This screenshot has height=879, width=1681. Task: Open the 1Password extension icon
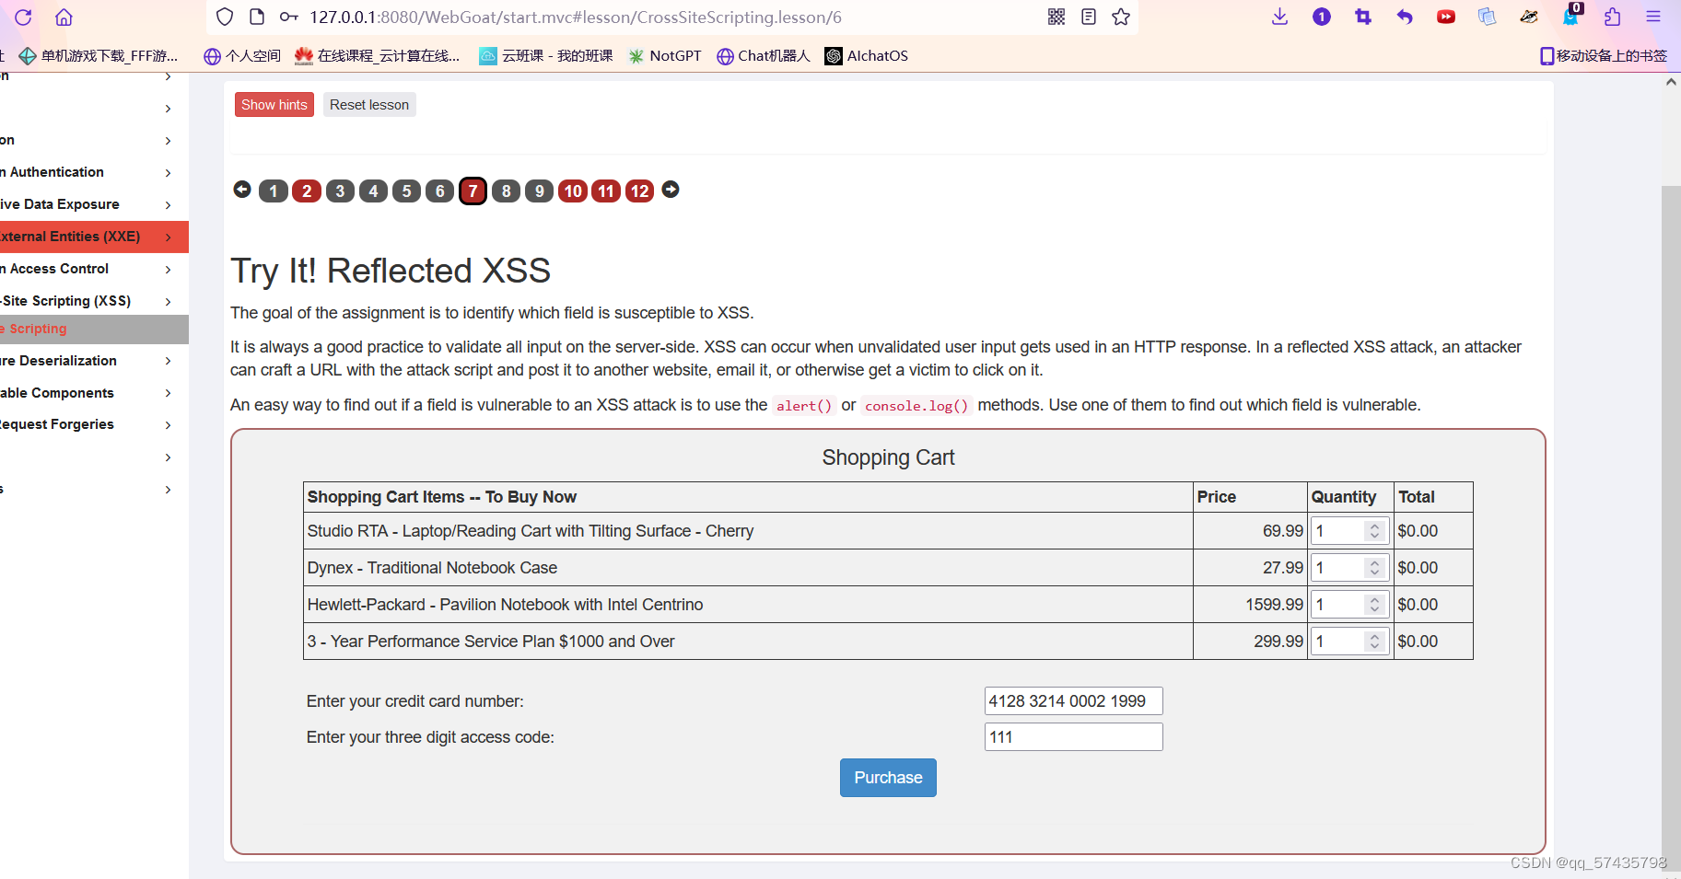[1321, 17]
